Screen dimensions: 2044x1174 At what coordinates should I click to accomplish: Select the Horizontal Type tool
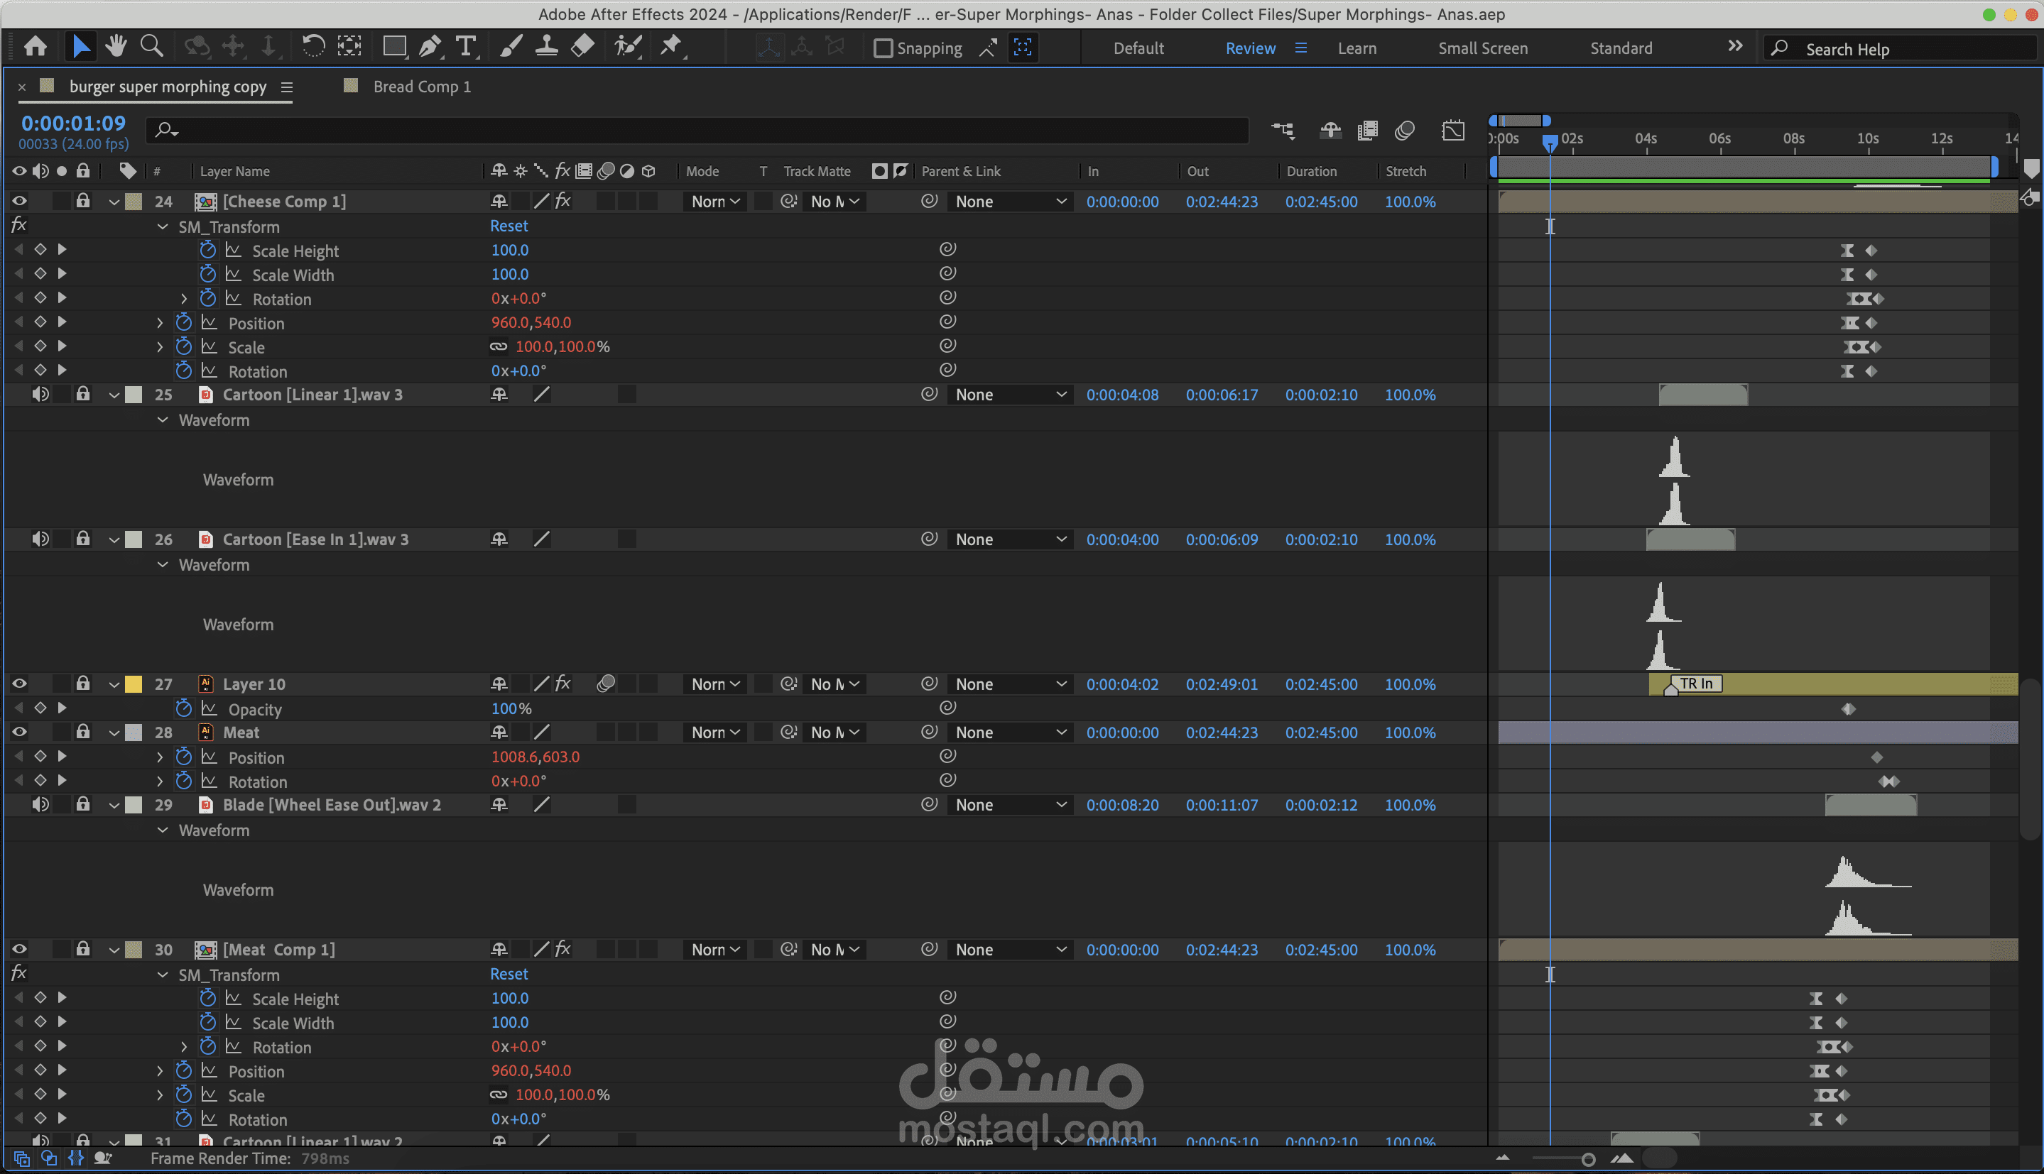465,46
